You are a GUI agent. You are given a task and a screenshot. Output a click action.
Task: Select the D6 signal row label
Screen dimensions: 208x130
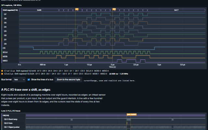pyautogui.click(x=5, y=19)
